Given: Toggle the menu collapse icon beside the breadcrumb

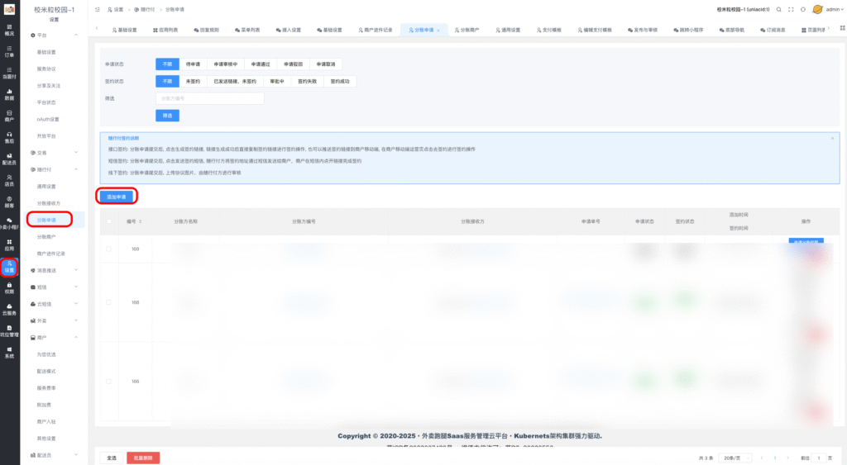Looking at the screenshot, I should click(98, 10).
